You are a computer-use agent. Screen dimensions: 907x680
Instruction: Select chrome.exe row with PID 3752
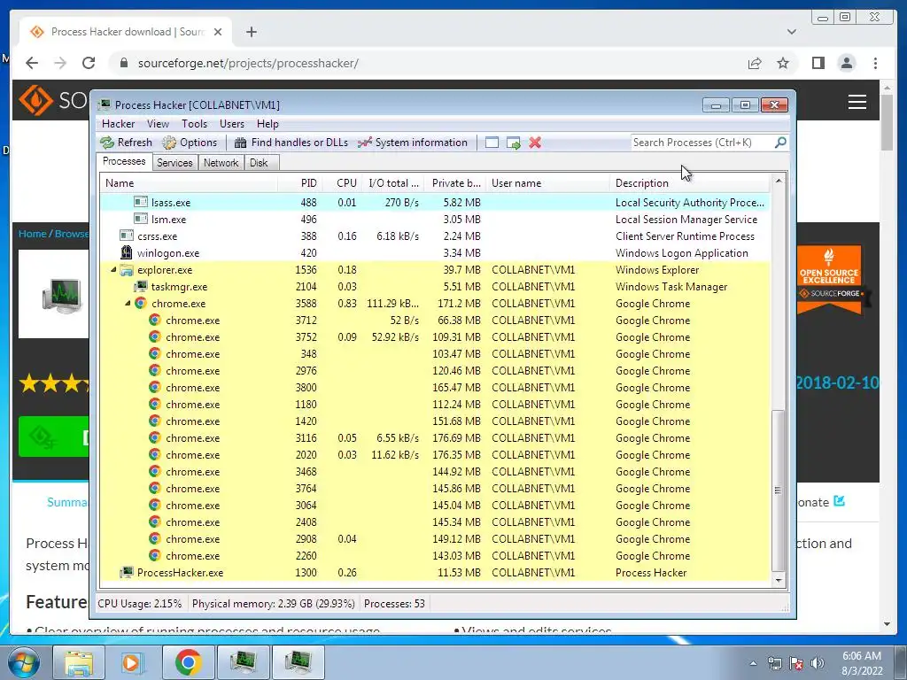click(436, 337)
